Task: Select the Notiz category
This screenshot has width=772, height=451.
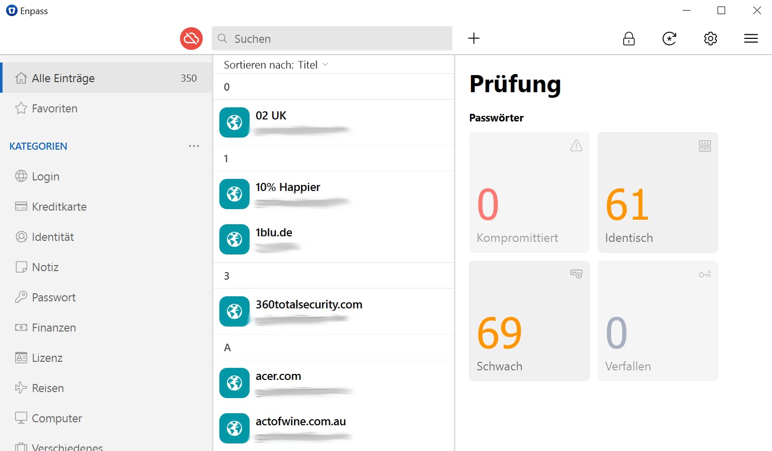Action: coord(106,267)
